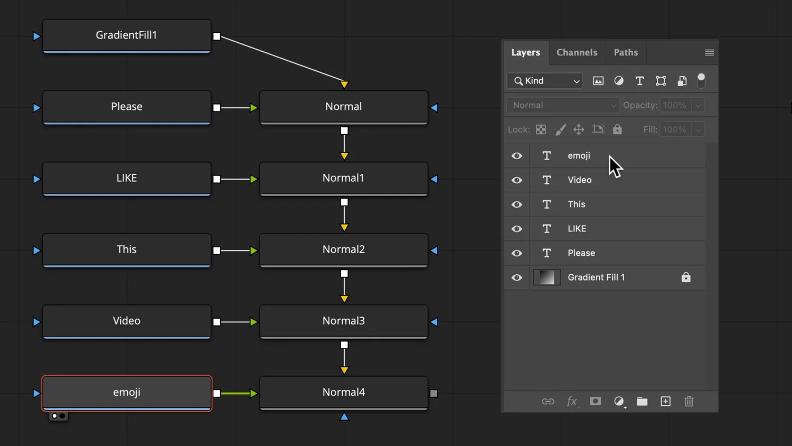The height and width of the screenshot is (446, 792).
Task: Expand the Opacity dropdown arrow
Action: click(x=698, y=105)
